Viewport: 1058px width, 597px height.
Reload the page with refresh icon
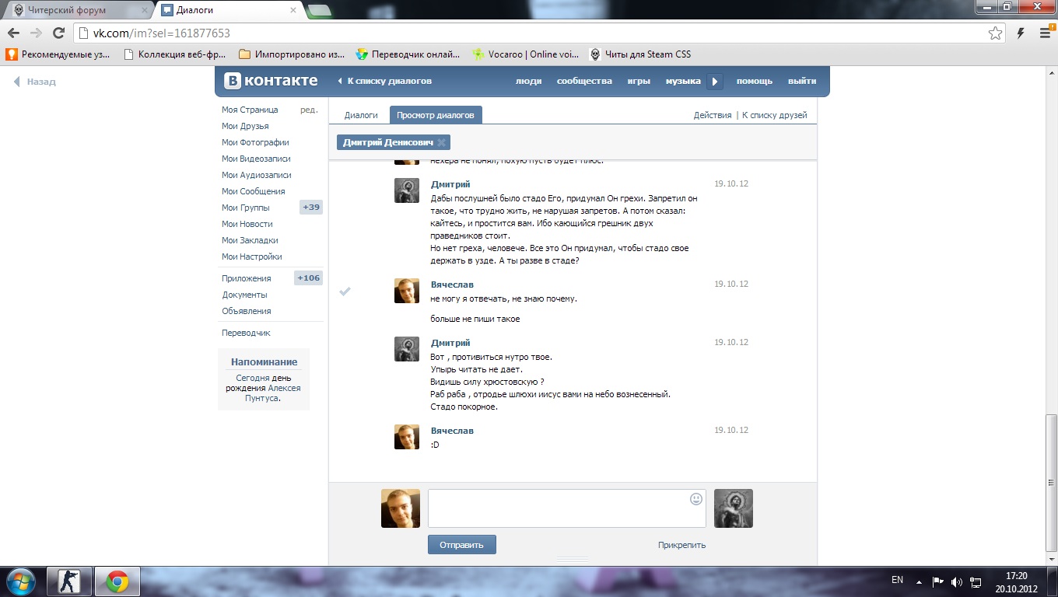pyautogui.click(x=58, y=33)
